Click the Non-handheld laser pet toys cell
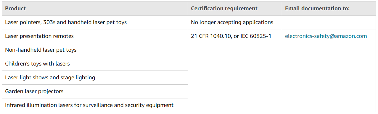This screenshot has width=378, height=114. (x=95, y=50)
